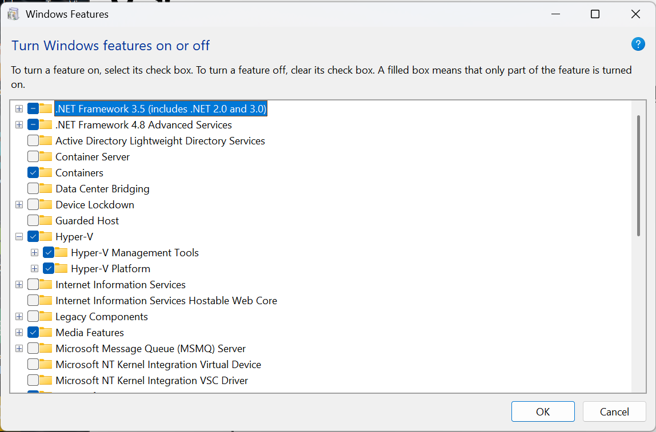
Task: Click folder icon beside Hyper-V Platform
Action: [x=61, y=268]
